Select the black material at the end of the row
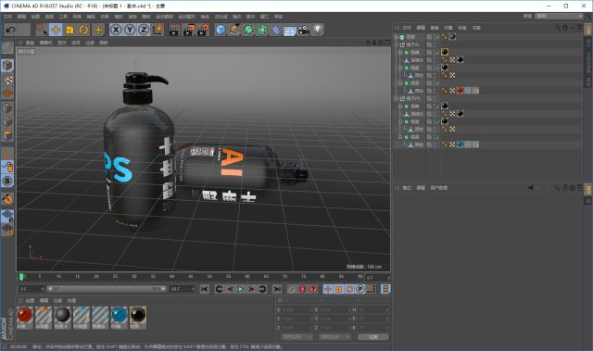The height and width of the screenshot is (351, 593). (138, 318)
